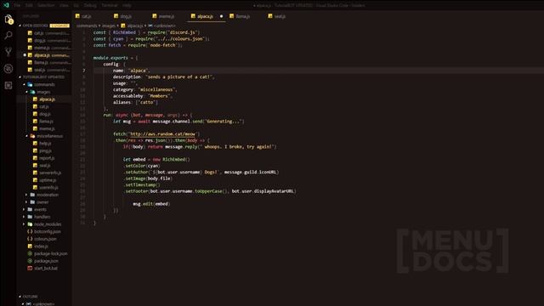
Task: Click the unsaved dot on alpaca.js tab
Action: pos(221,16)
